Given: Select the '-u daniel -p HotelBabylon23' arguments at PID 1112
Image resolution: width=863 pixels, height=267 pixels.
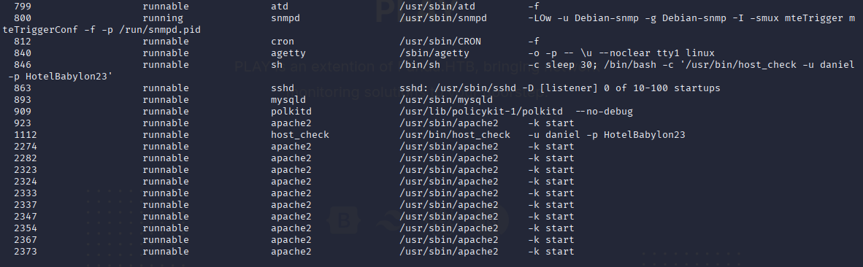Looking at the screenshot, I should point(607,135).
